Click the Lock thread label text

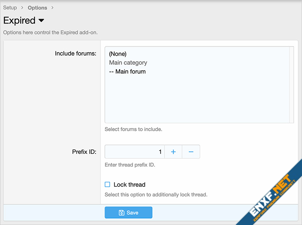click(129, 184)
